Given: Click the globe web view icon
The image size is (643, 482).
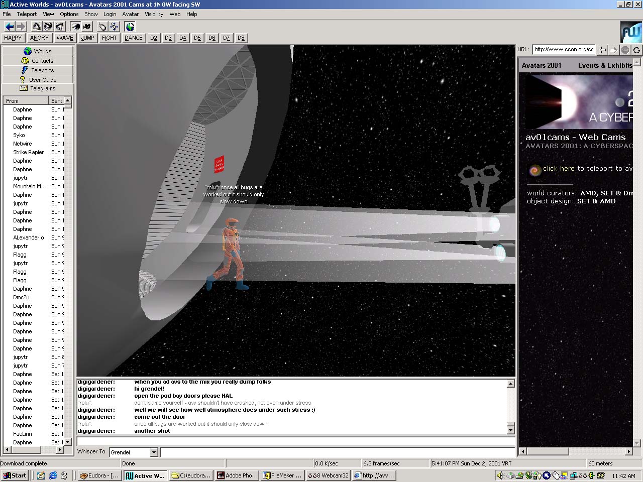Looking at the screenshot, I should click(x=130, y=27).
